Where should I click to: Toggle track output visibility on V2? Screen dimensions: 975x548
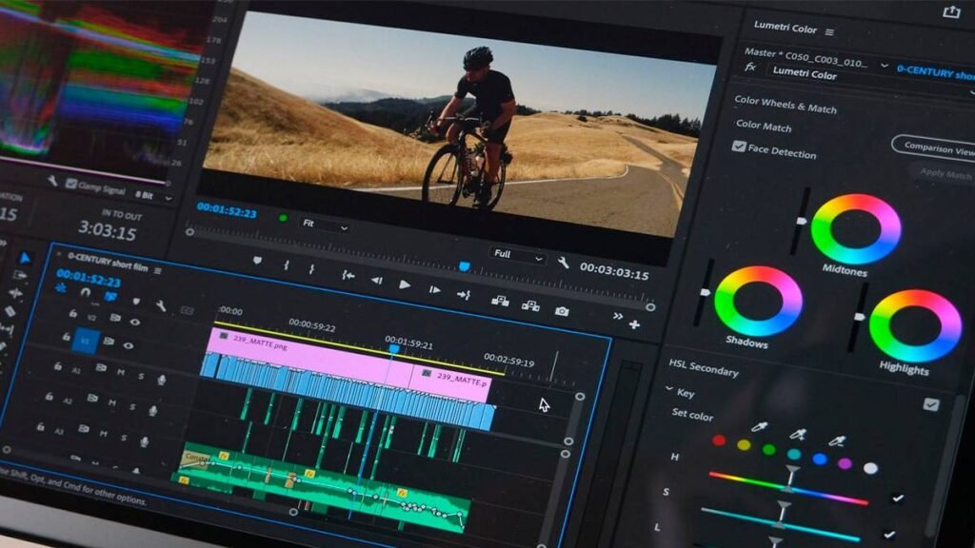pyautogui.click(x=133, y=320)
